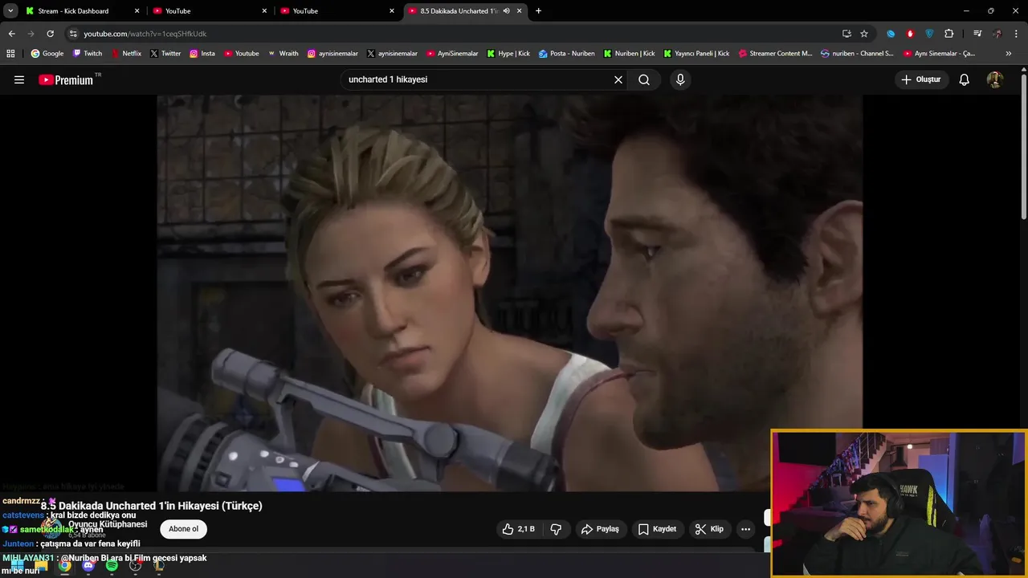Clear the search text with the X icon
This screenshot has height=578, width=1028.
tap(618, 79)
